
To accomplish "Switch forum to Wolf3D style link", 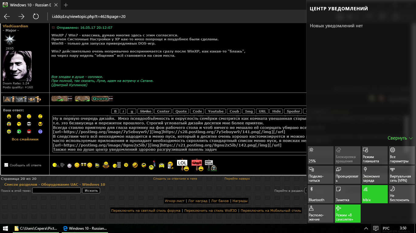I will (210, 211).
